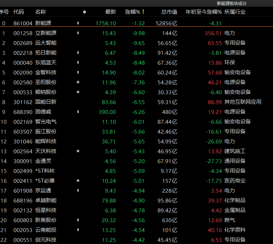The image size is (273, 244).
Task: Click the marker icon next to 新奥股份
Action: point(78,220)
